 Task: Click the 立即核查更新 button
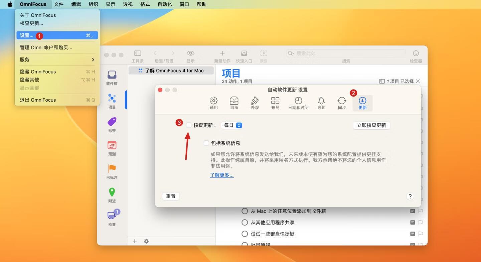click(x=371, y=125)
